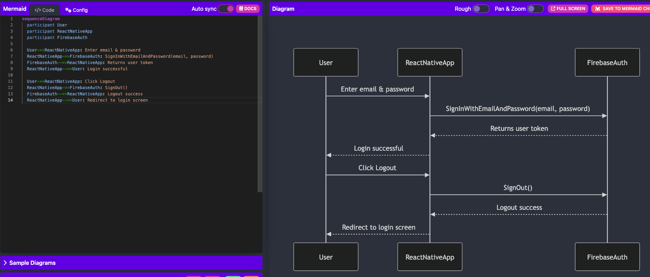Click the bottom ReactNativeApp participant box

point(430,257)
